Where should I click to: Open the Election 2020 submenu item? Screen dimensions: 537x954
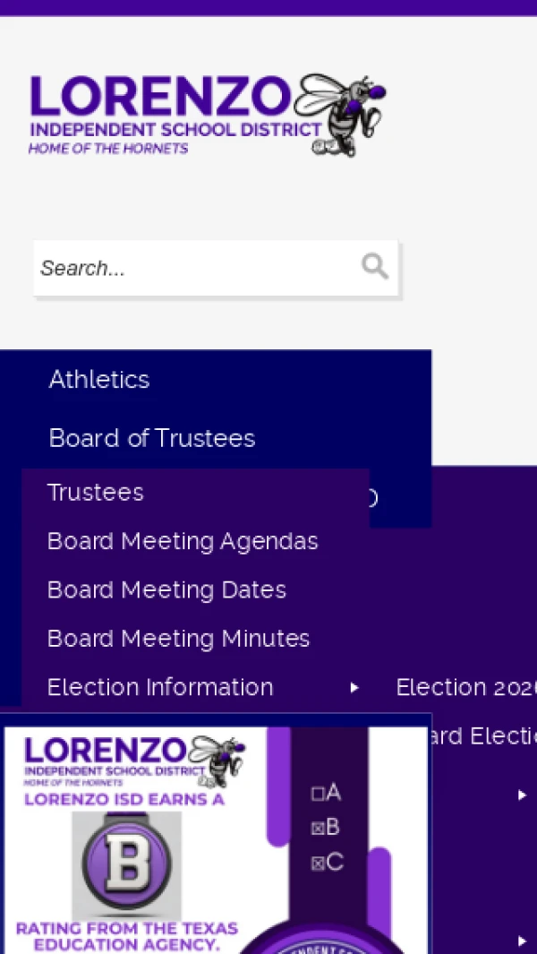pyautogui.click(x=465, y=687)
